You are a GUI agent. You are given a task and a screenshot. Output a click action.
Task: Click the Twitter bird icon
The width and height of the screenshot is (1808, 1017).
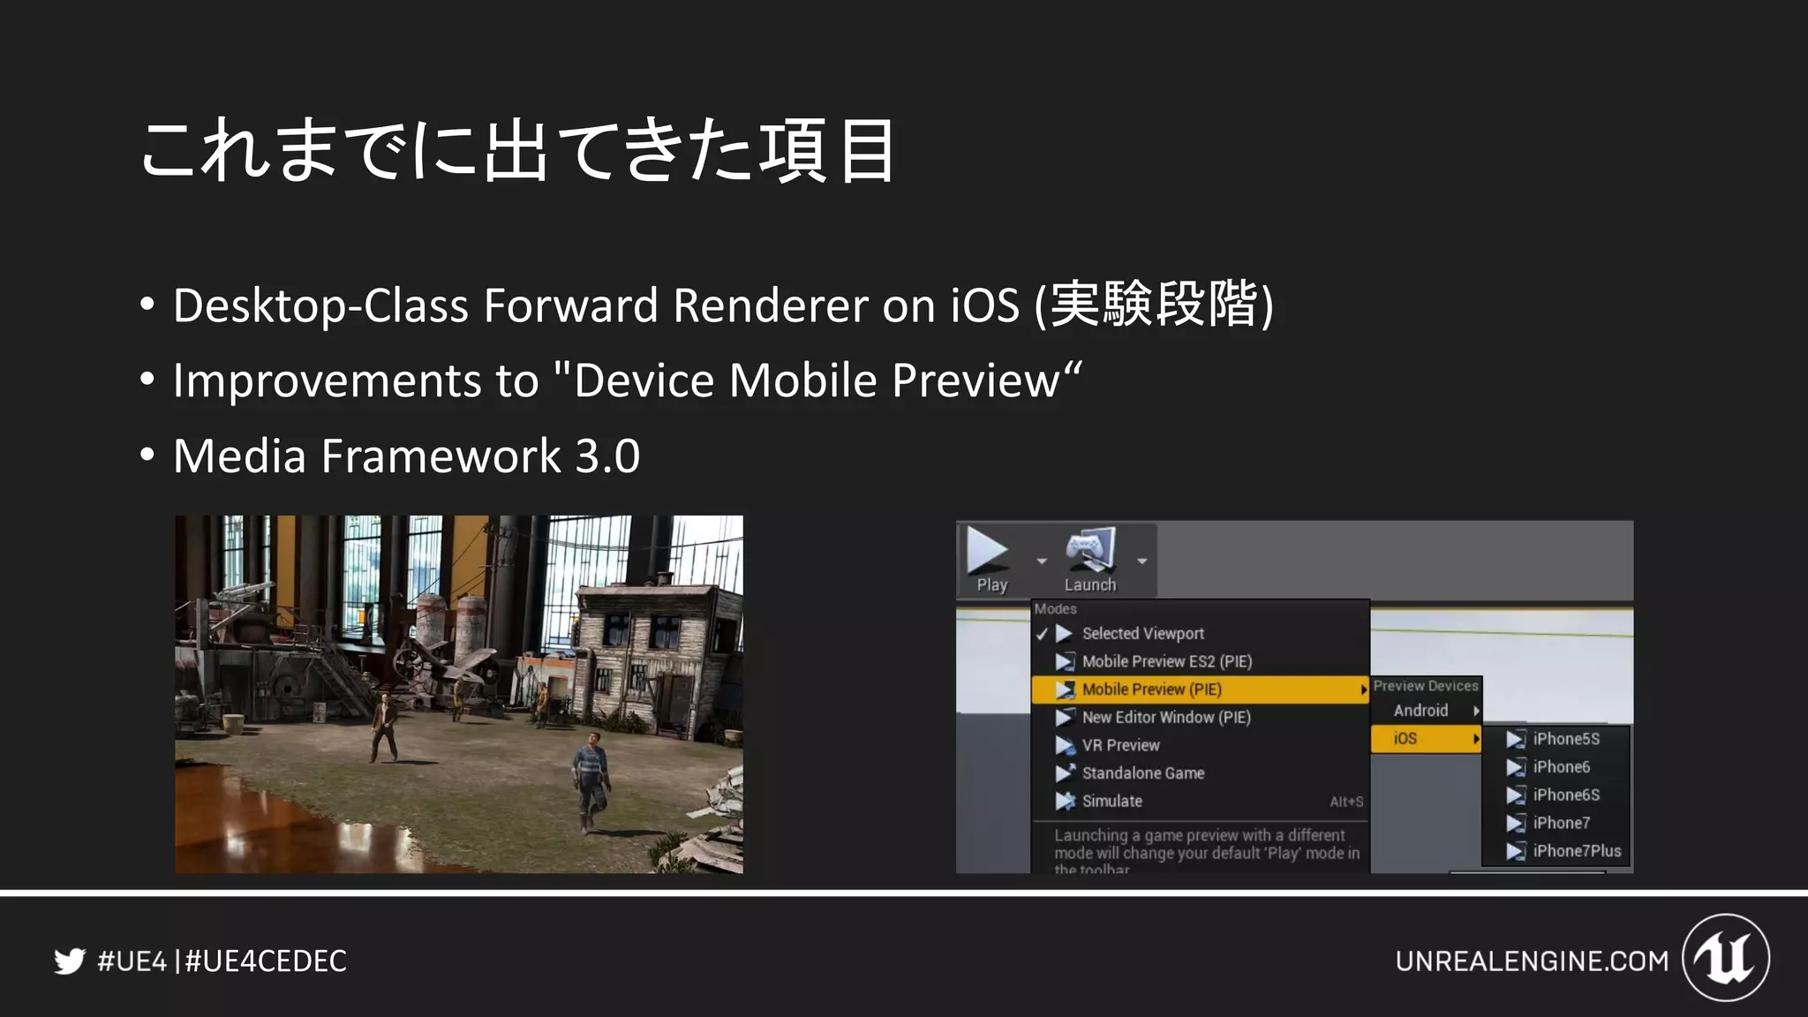70,960
